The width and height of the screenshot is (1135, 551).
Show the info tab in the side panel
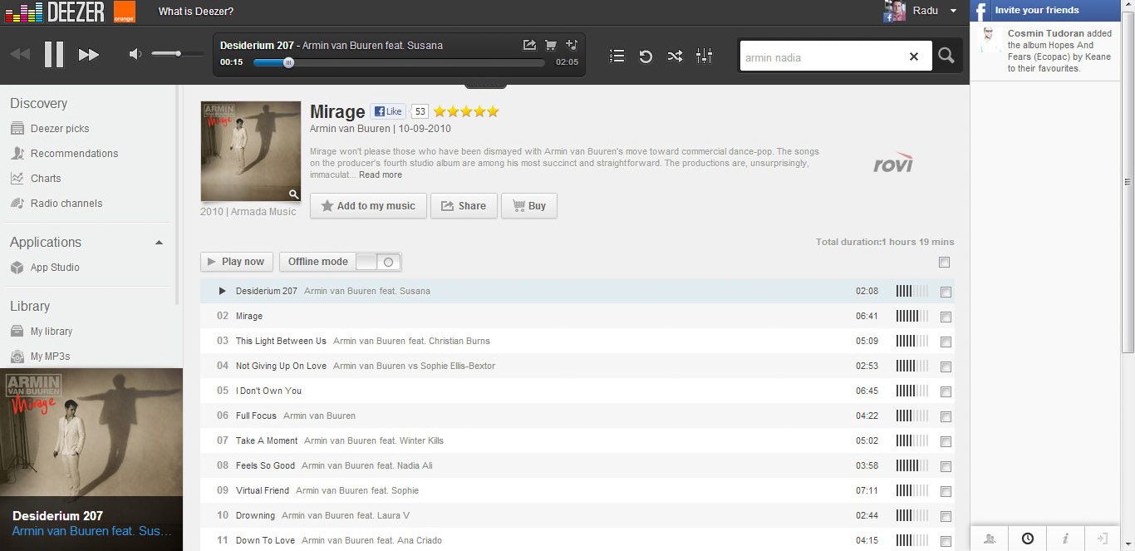click(1065, 539)
